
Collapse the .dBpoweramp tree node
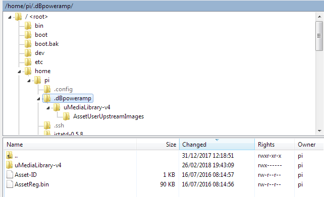[x=38, y=99]
